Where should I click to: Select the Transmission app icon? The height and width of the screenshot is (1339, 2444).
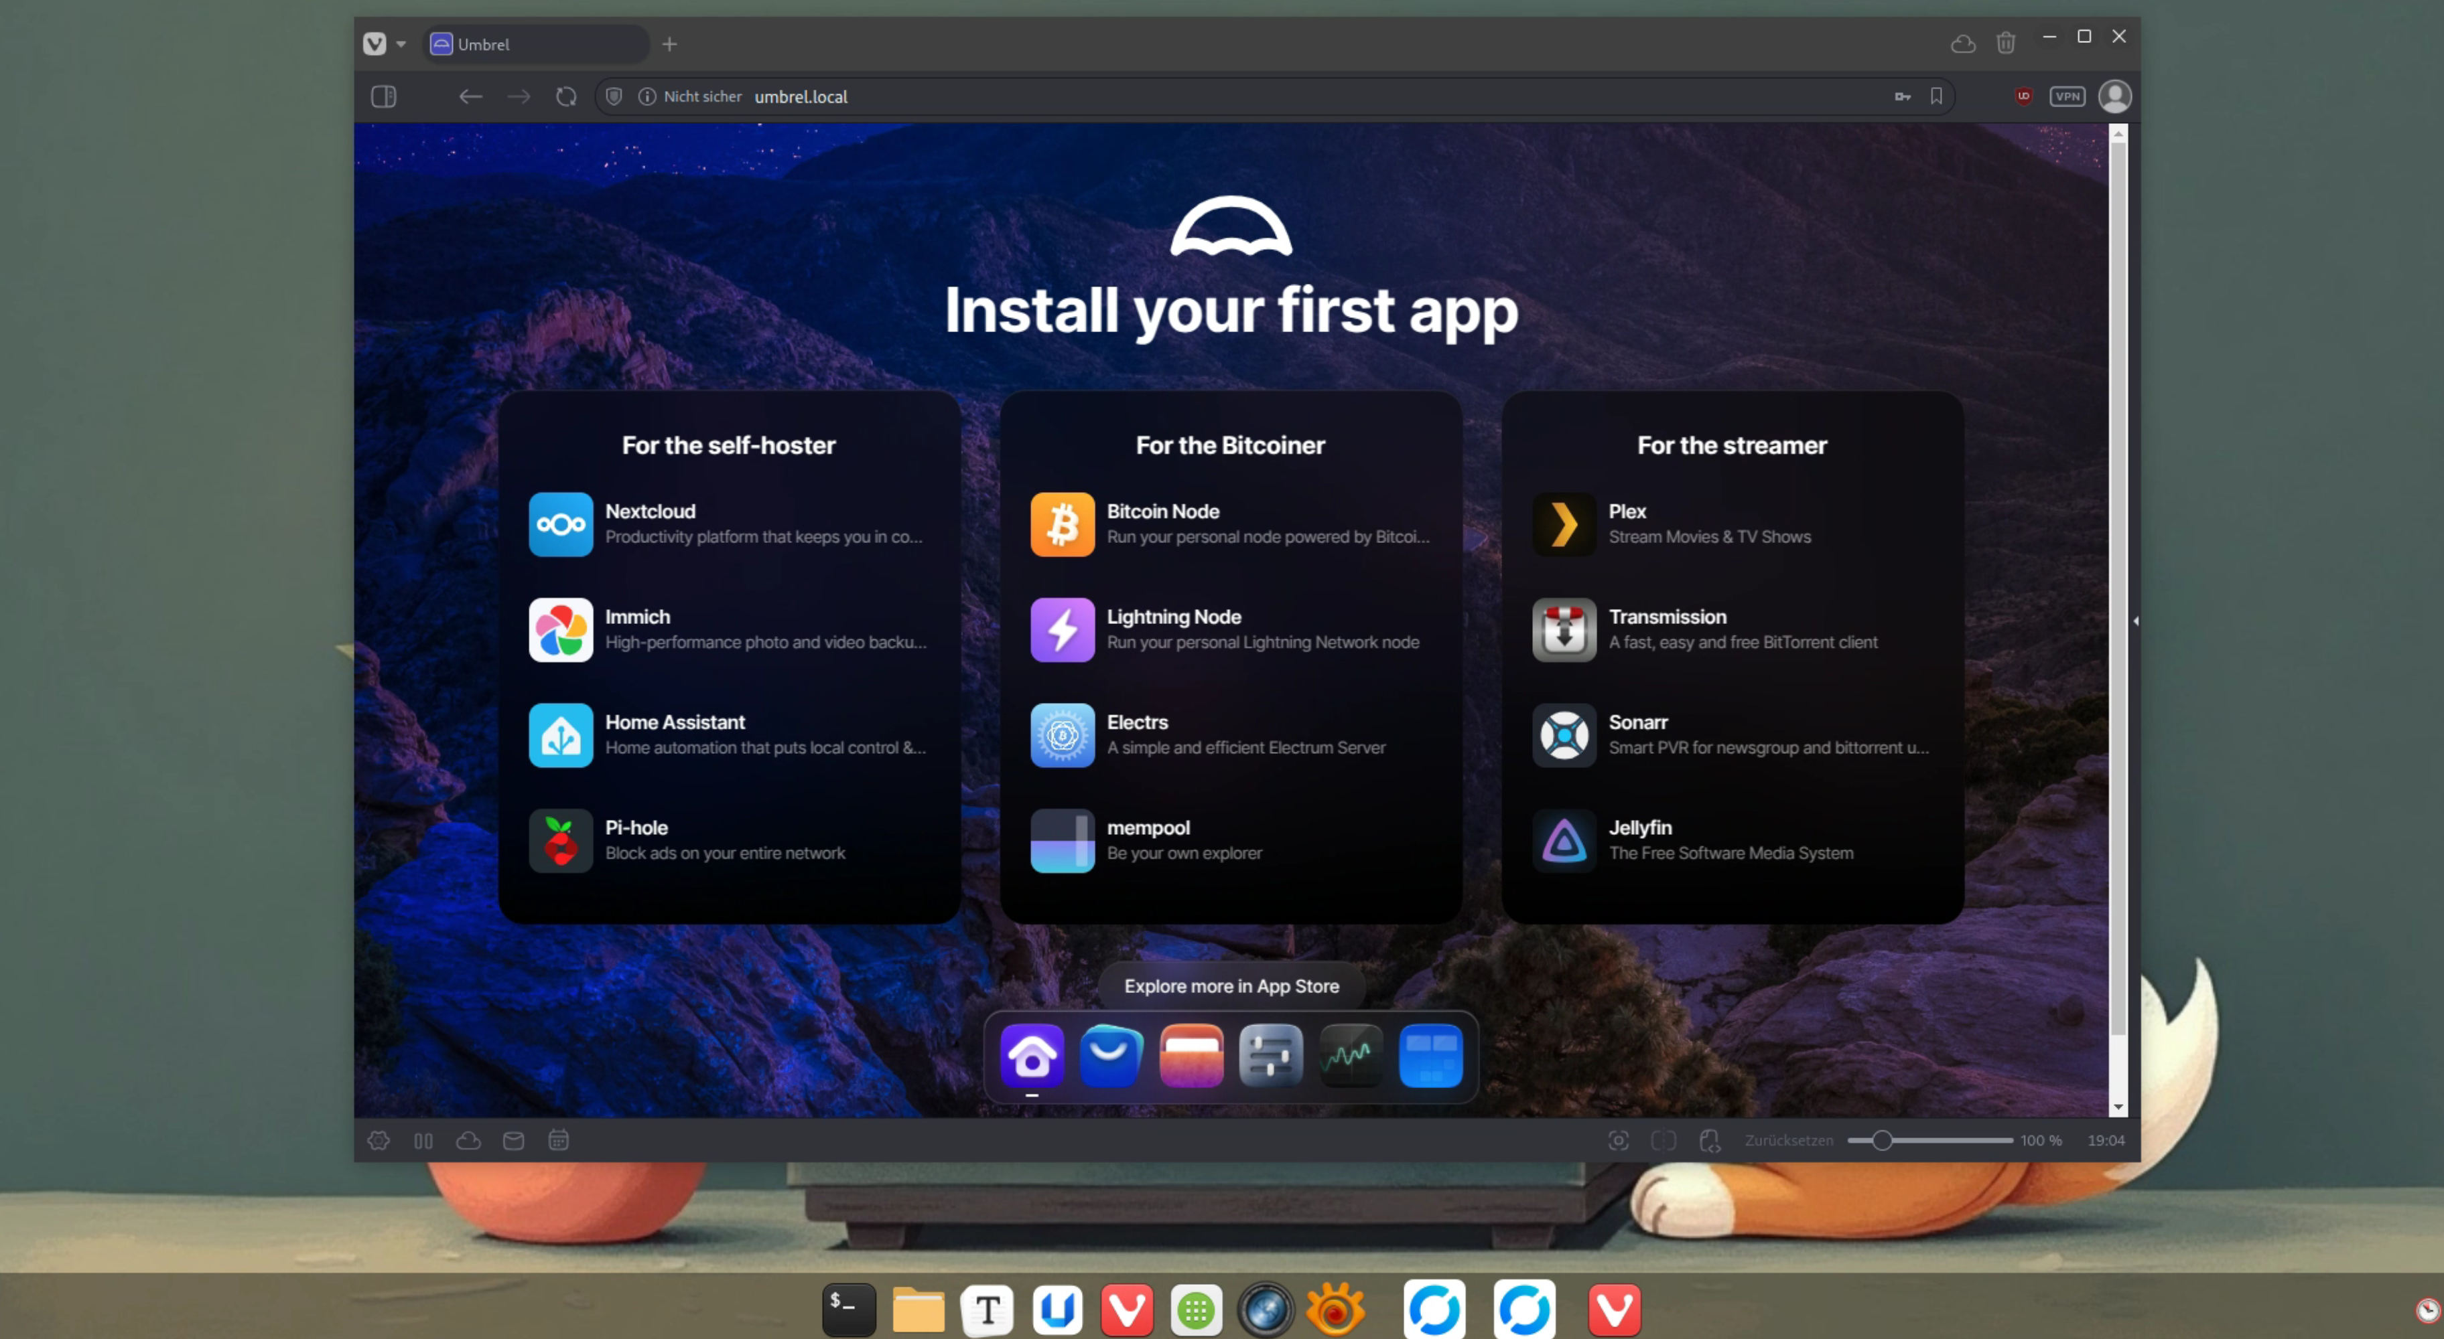tap(1564, 629)
